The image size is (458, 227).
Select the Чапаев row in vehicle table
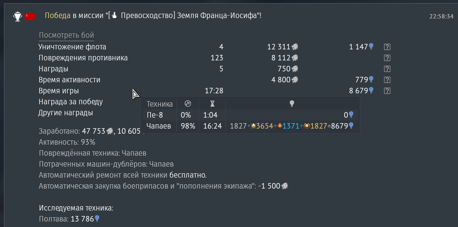click(x=250, y=126)
